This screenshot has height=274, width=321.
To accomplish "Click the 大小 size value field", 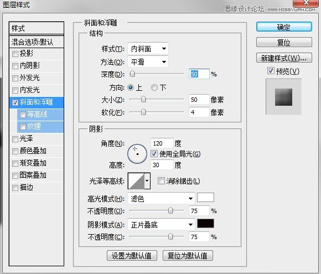I will click(x=199, y=100).
